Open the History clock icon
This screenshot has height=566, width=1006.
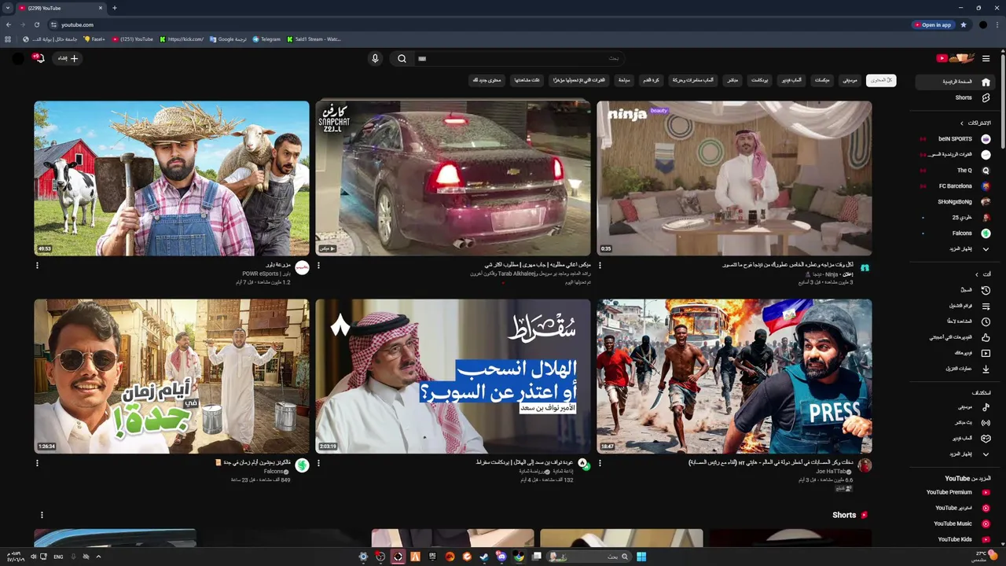(986, 290)
